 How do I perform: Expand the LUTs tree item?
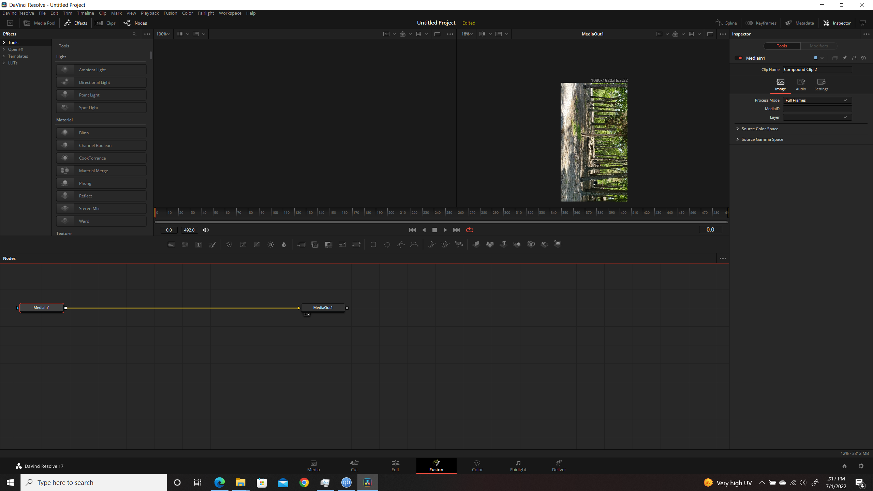point(4,63)
